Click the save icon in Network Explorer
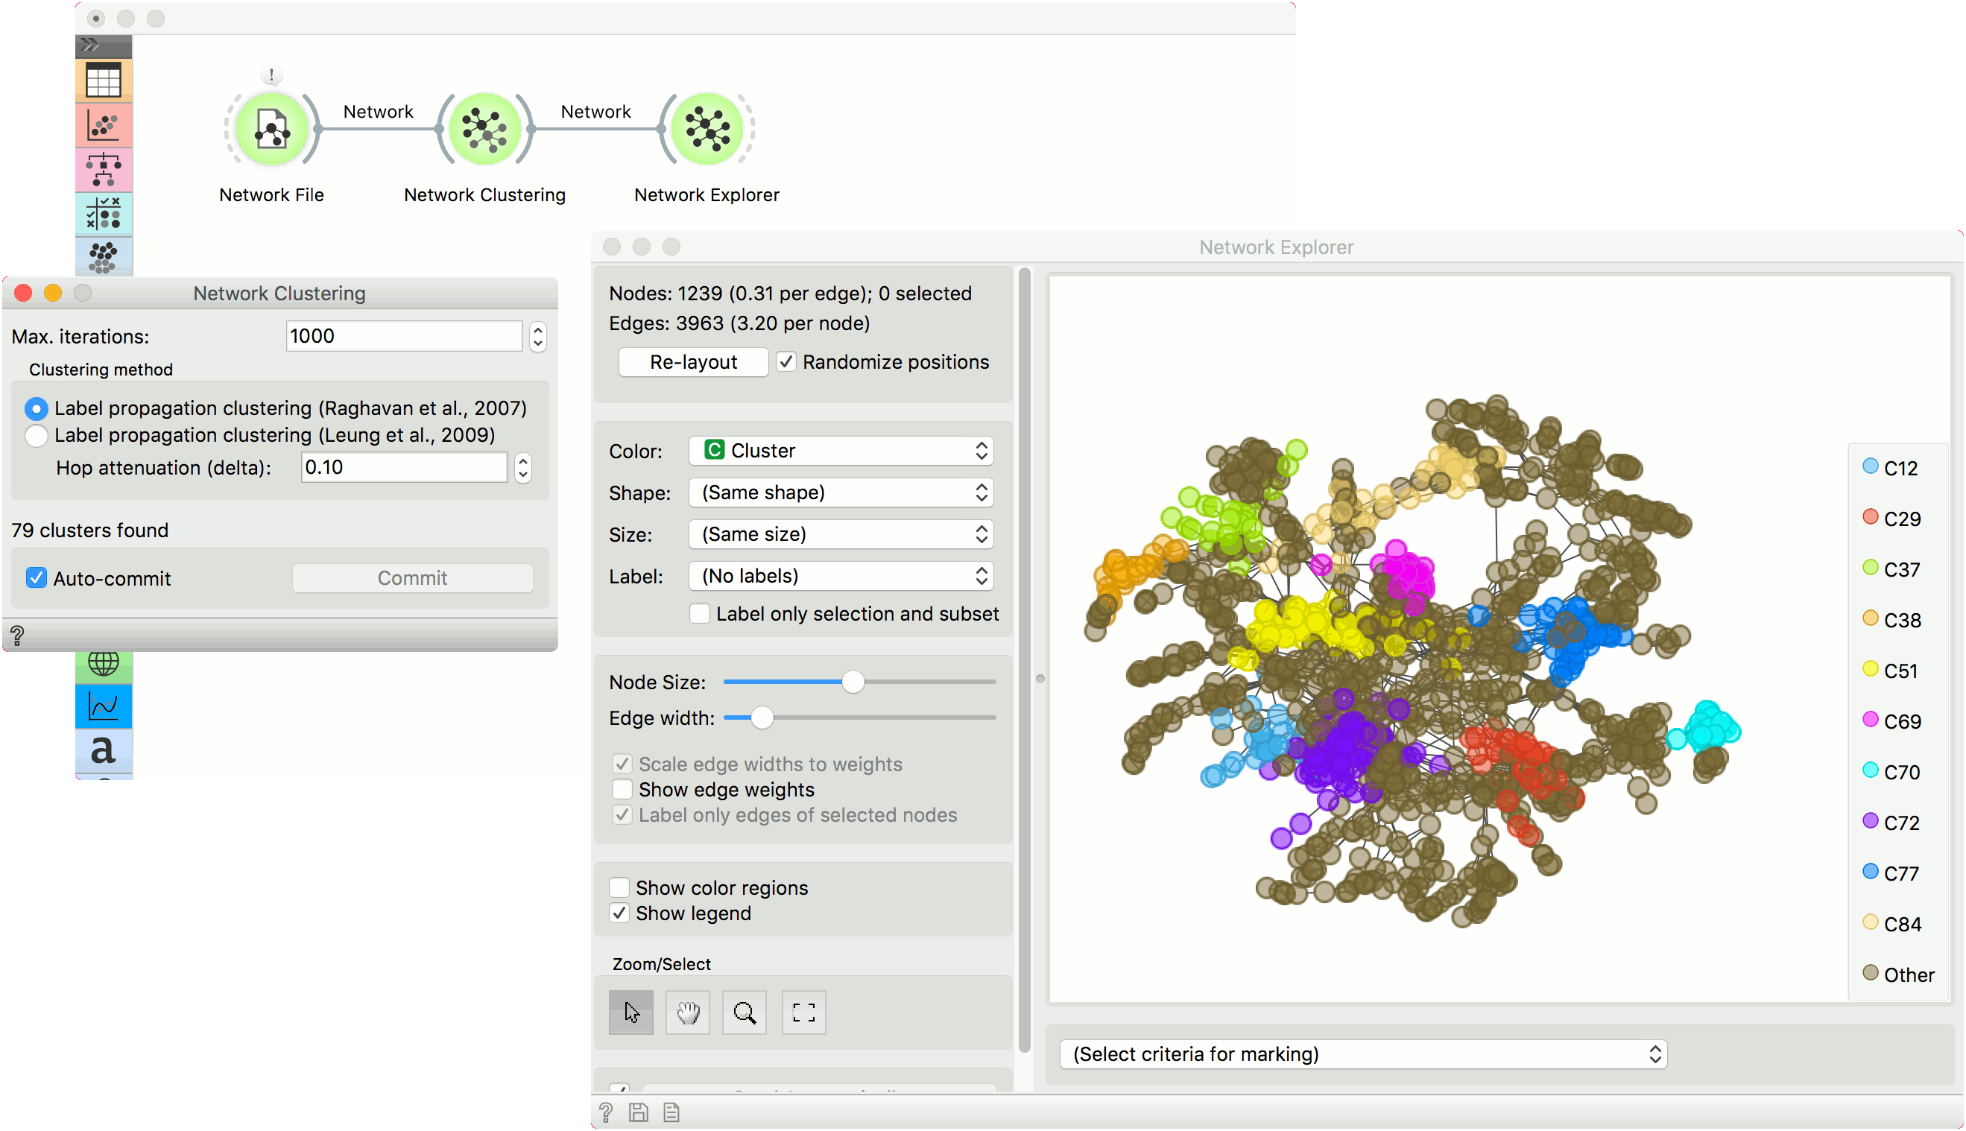 [x=639, y=1112]
